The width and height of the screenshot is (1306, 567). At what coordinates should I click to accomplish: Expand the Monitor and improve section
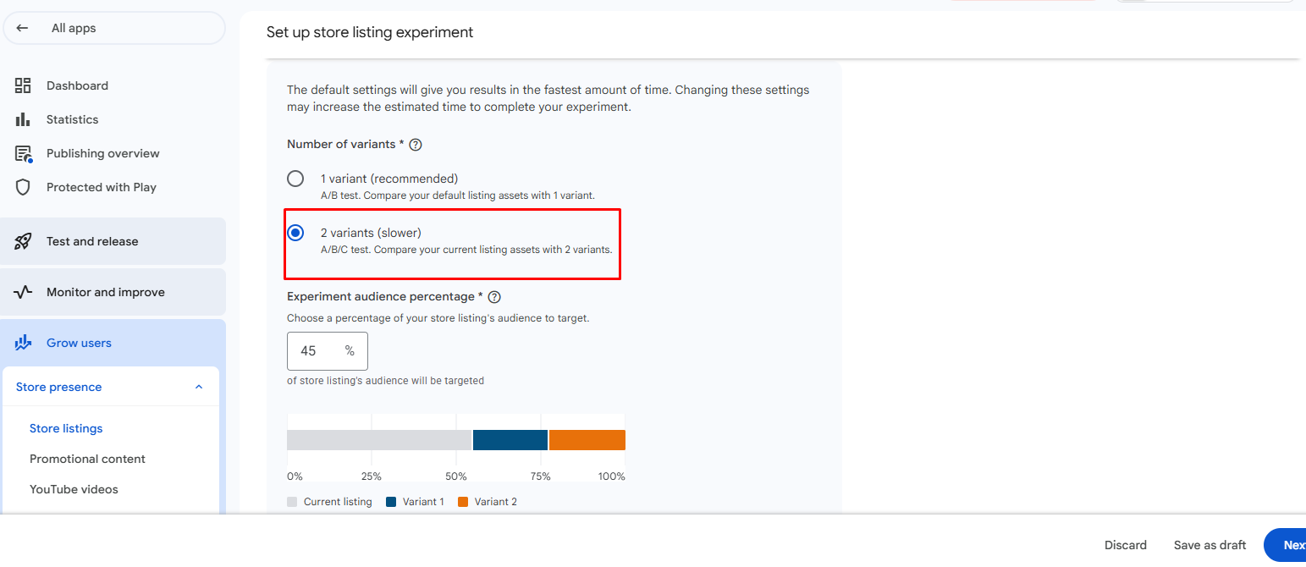(x=113, y=292)
